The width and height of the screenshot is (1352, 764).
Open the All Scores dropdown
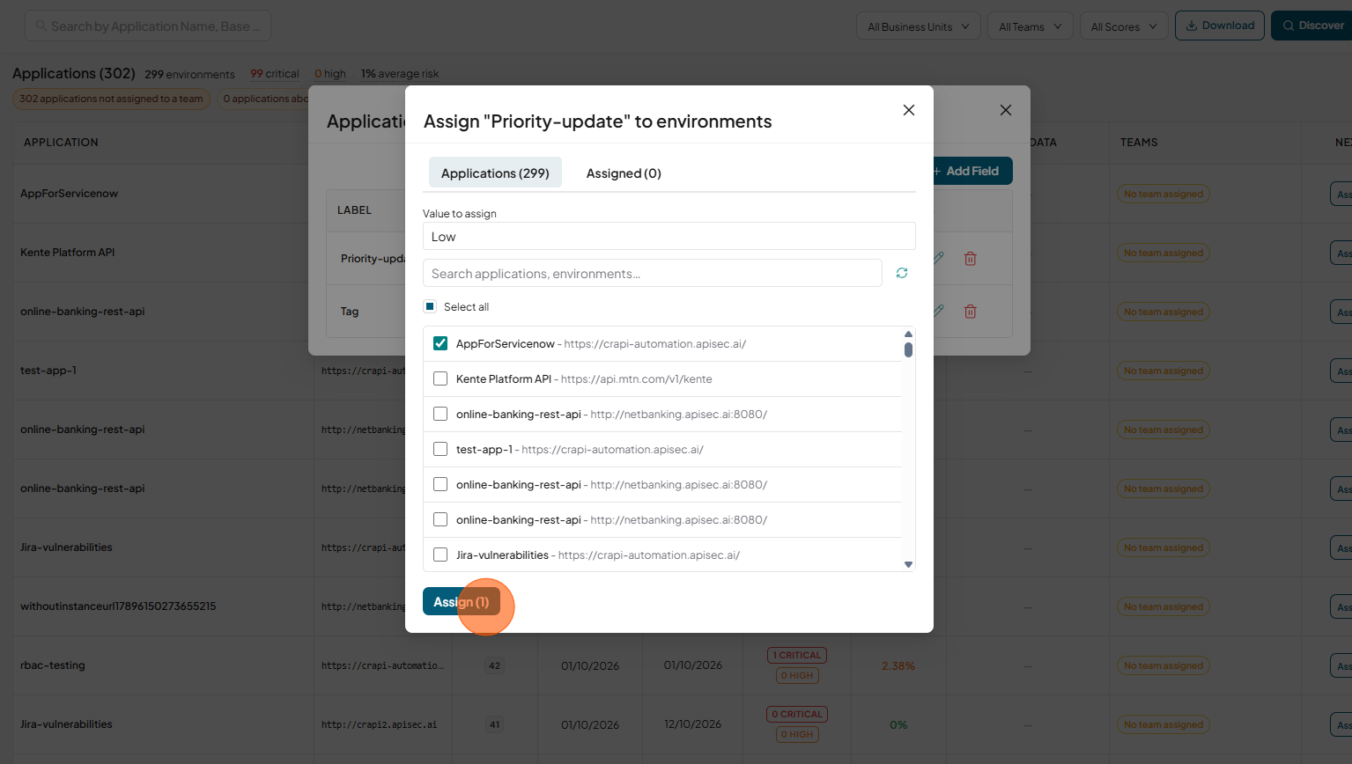tap(1124, 26)
